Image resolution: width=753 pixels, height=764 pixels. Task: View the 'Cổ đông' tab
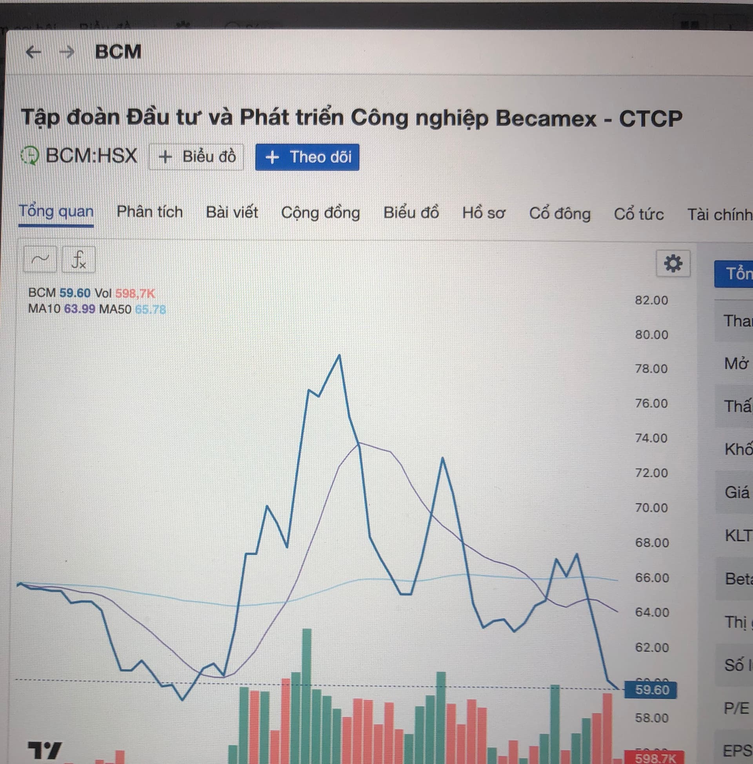[x=560, y=214]
